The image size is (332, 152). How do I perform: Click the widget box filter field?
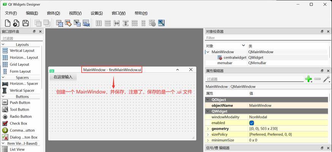(x=22, y=38)
